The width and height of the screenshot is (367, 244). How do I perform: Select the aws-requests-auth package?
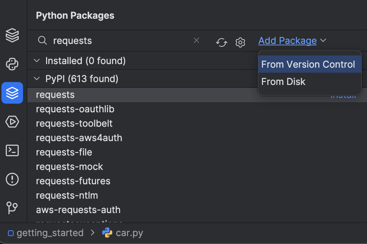tap(78, 210)
